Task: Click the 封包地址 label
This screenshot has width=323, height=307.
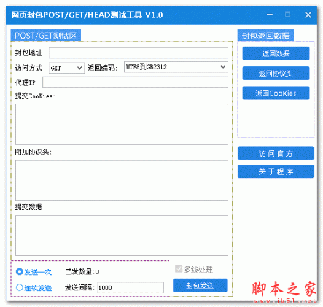Action: pyautogui.click(x=30, y=53)
